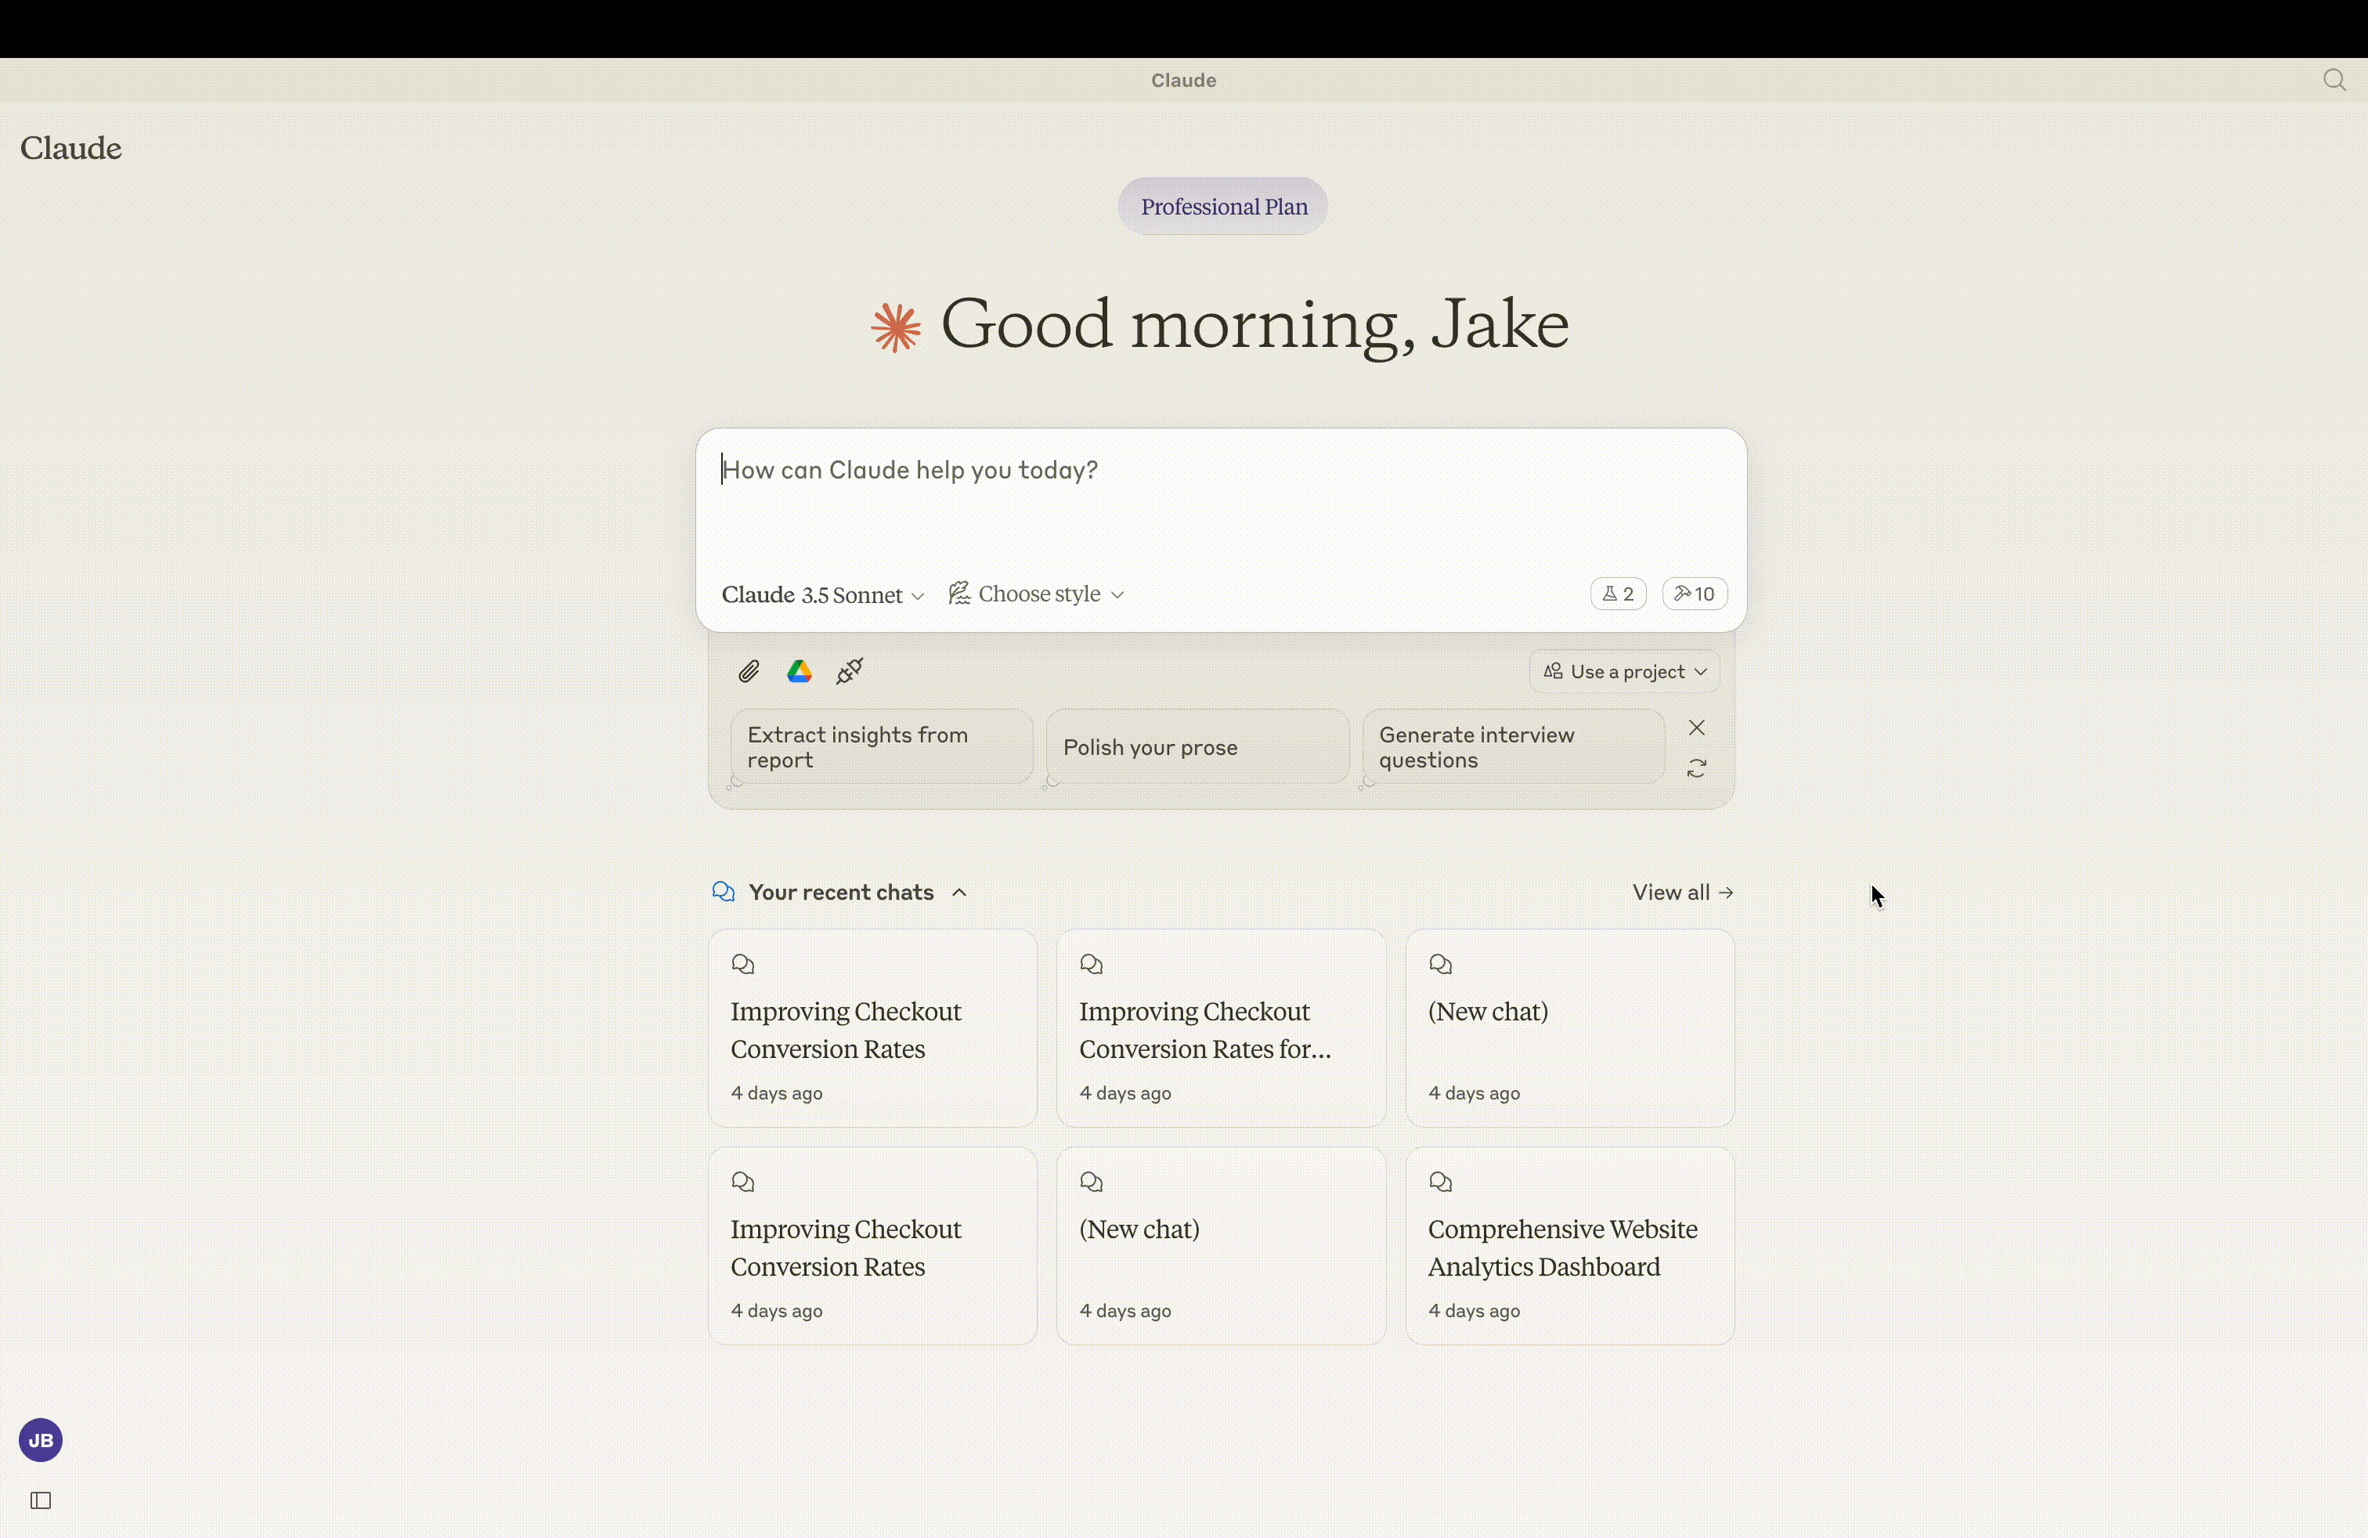Screen dimensions: 2368x1538
Task: Open the Google Drive icon
Action: (799, 672)
